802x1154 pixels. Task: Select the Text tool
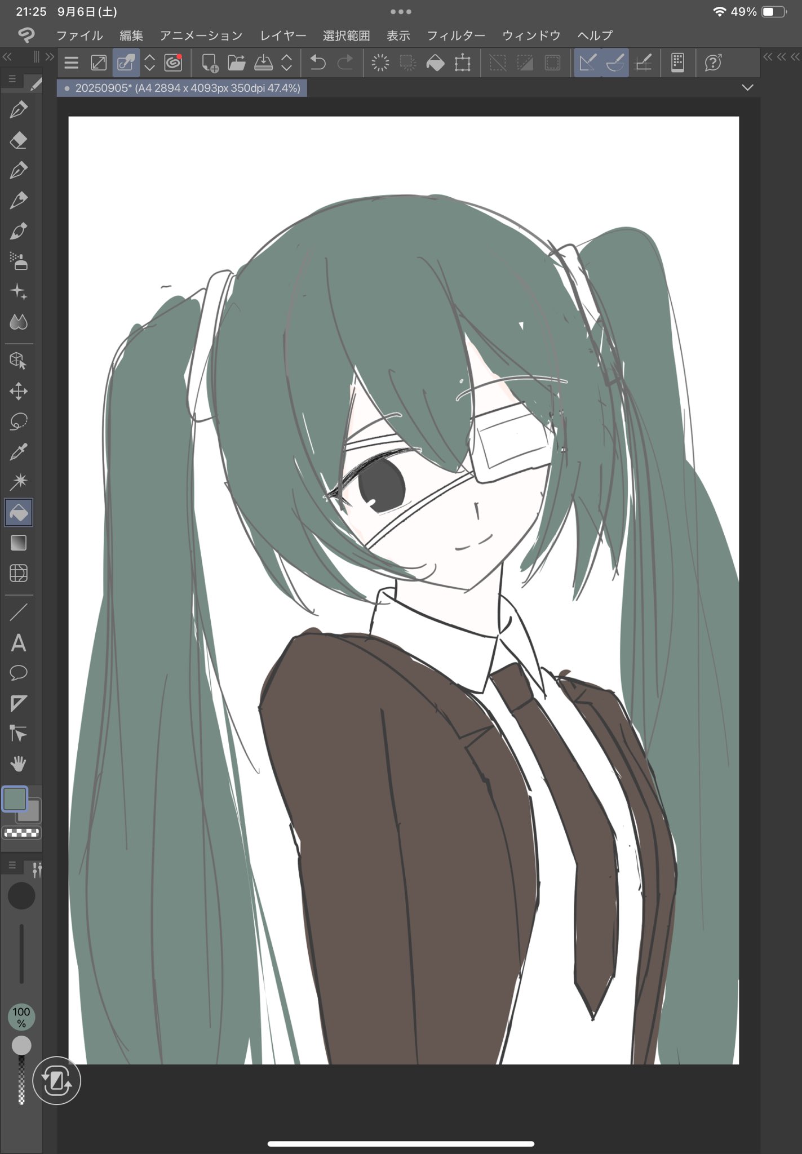coord(19,642)
